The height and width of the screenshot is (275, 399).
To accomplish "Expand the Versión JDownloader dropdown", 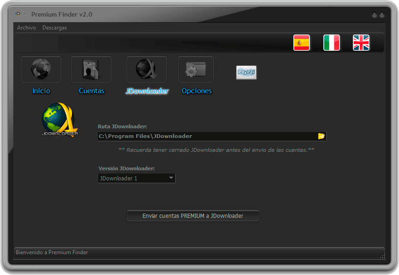I will click(x=137, y=178).
